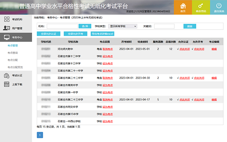Click 设为考点 for 石家庄市第十三中学
Viewport: 227px width, 142px height.
coord(108,64)
